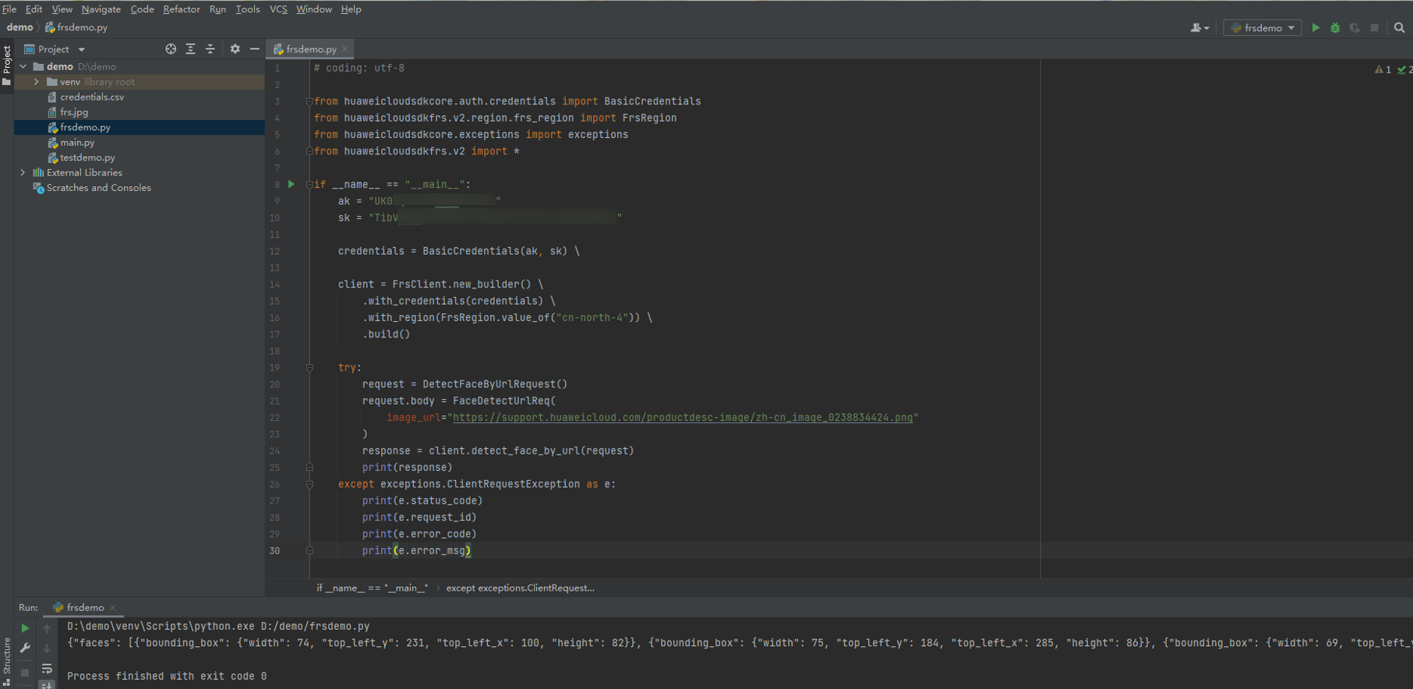
Task: Close the frsdemo Run tab
Action: 112,608
